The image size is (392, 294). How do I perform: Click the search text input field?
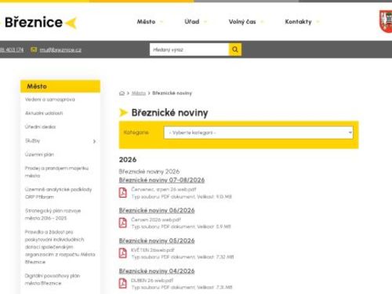pos(189,49)
